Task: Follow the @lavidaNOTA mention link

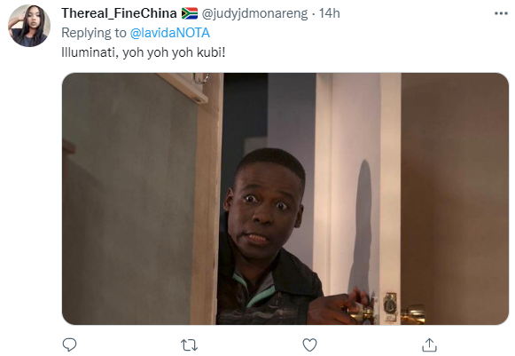Action: point(170,33)
